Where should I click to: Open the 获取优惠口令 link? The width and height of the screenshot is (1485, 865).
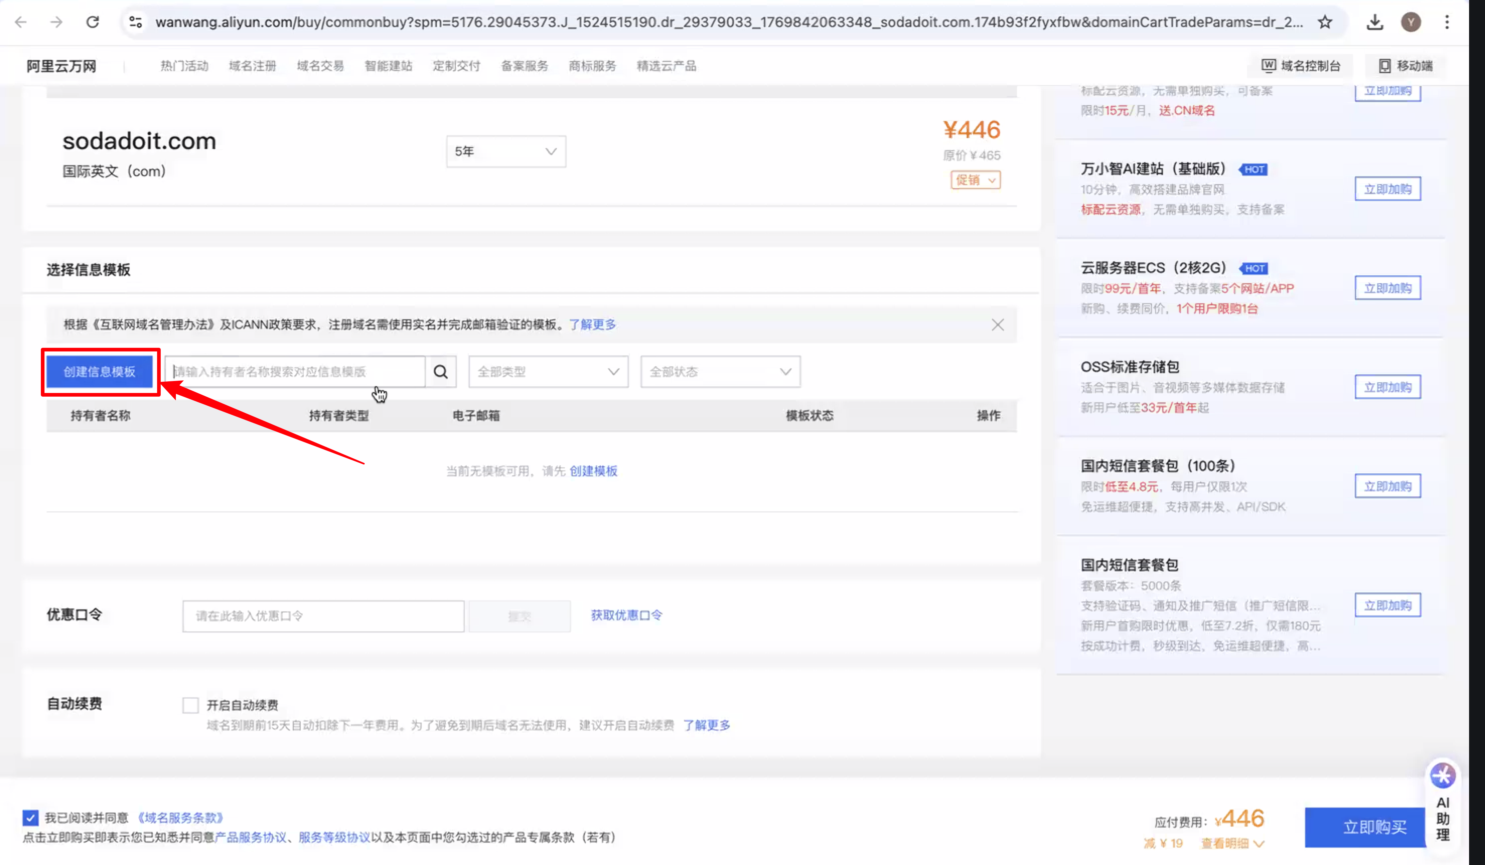(x=626, y=616)
